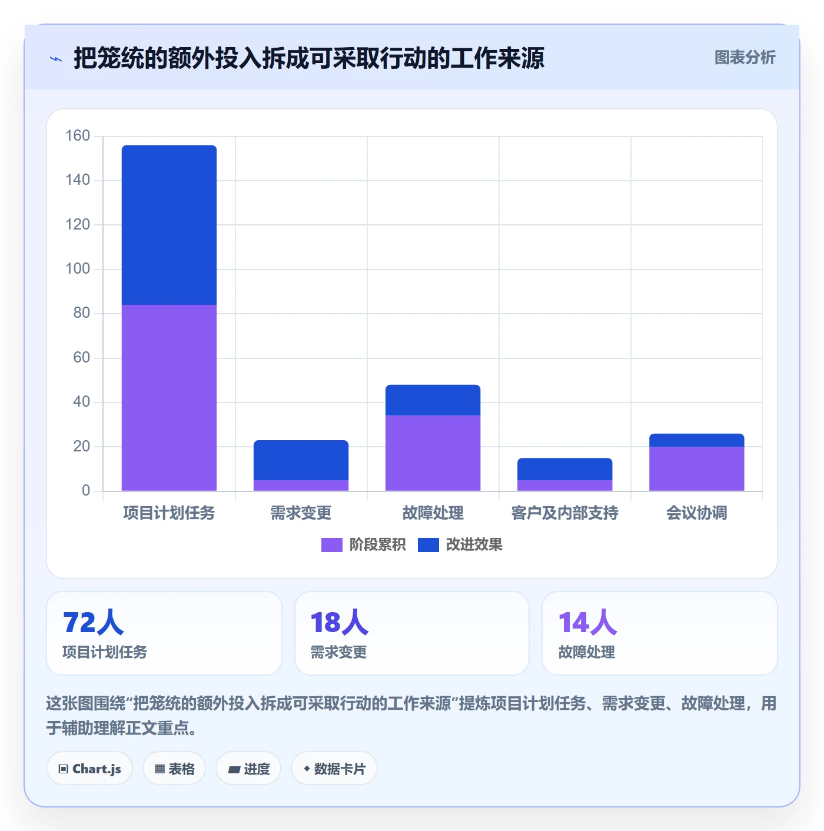Click the 项目计划任务 x-axis label
Screen dimensions: 824x831
[169, 513]
